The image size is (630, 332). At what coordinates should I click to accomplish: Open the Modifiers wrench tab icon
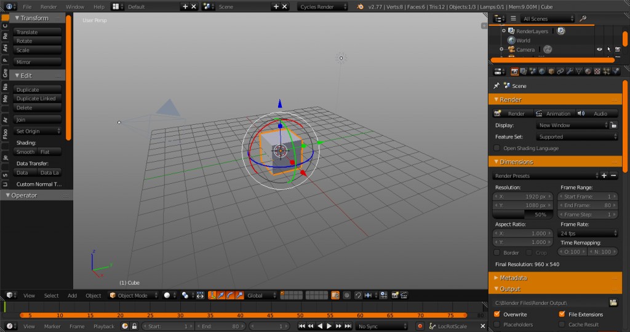pos(570,71)
